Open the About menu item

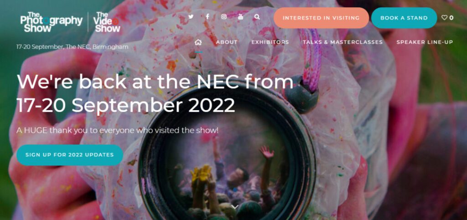click(227, 42)
